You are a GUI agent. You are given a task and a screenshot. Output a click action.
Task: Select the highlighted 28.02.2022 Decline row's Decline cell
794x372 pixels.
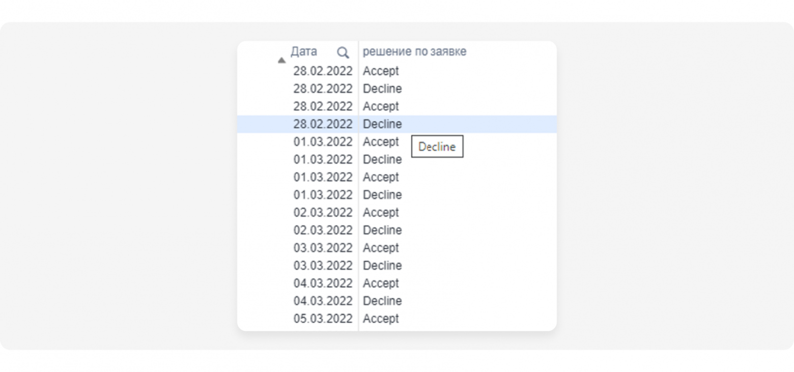coord(382,124)
